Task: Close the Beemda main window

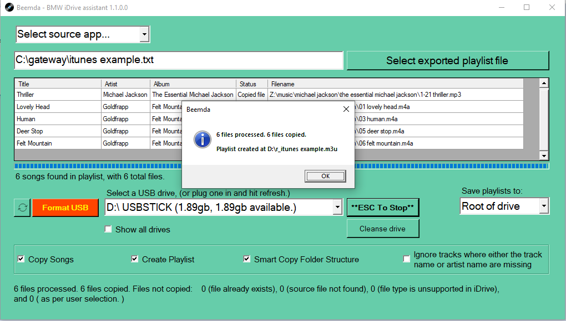Action: 552,7
